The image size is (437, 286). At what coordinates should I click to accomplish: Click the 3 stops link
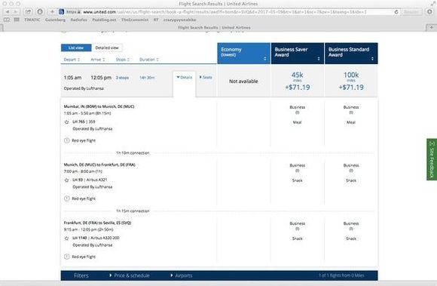(122, 78)
